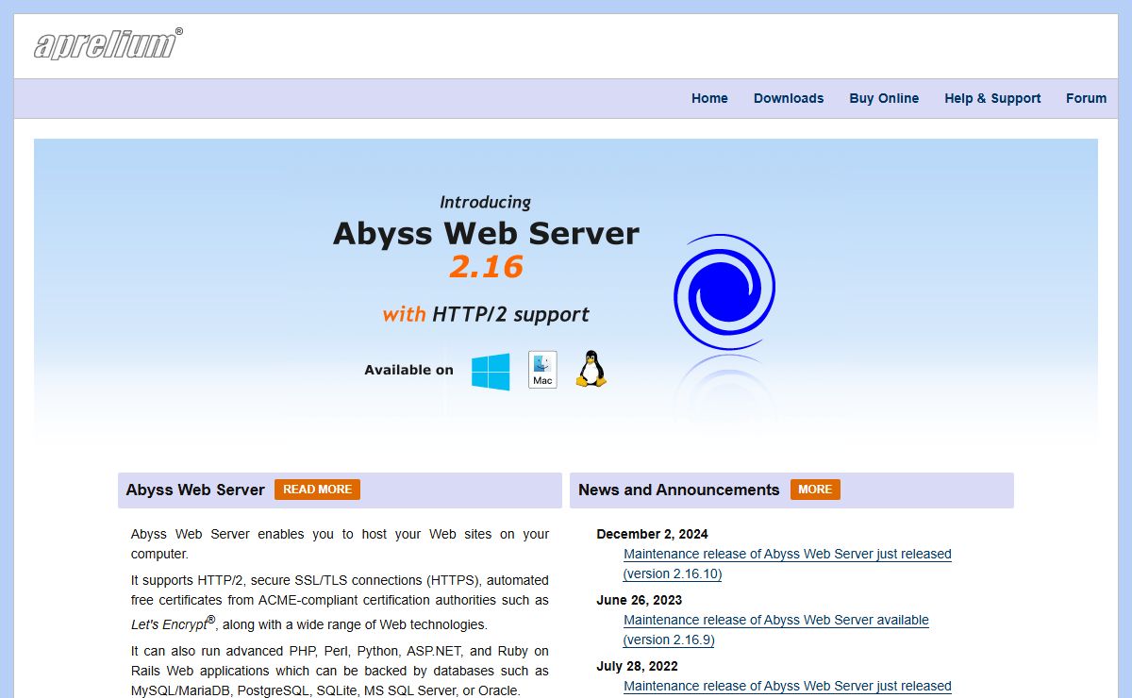This screenshot has height=698, width=1132.
Task: Open the Home menu item
Action: (709, 98)
